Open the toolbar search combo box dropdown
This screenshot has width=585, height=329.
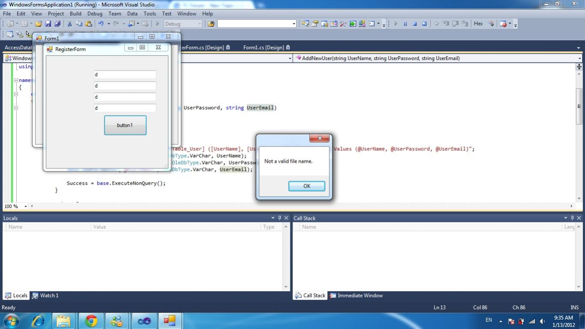coord(294,24)
